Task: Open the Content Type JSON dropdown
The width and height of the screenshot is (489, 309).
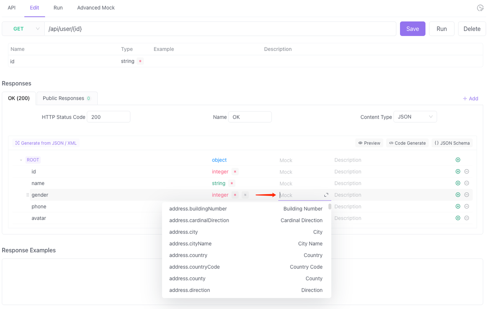Action: [x=415, y=117]
